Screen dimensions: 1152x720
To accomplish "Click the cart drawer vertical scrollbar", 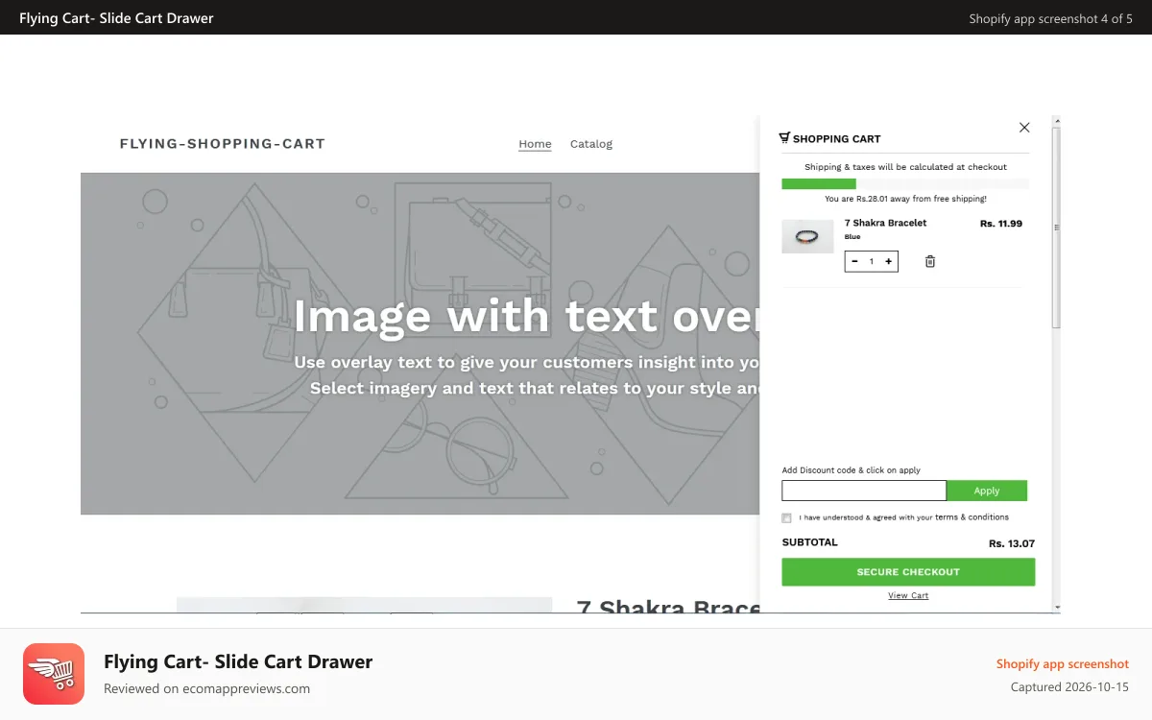I will point(1057,227).
